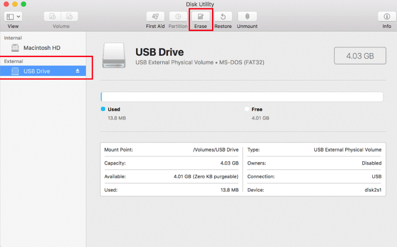The image size is (397, 247).
Task: Click the remove volume minus icon
Action: coord(69,17)
